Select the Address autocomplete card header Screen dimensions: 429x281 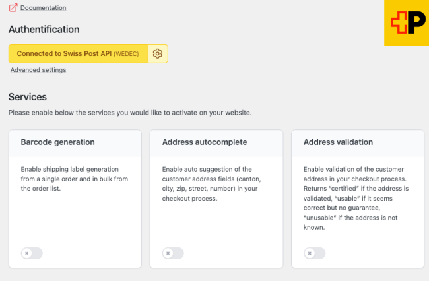(x=205, y=142)
